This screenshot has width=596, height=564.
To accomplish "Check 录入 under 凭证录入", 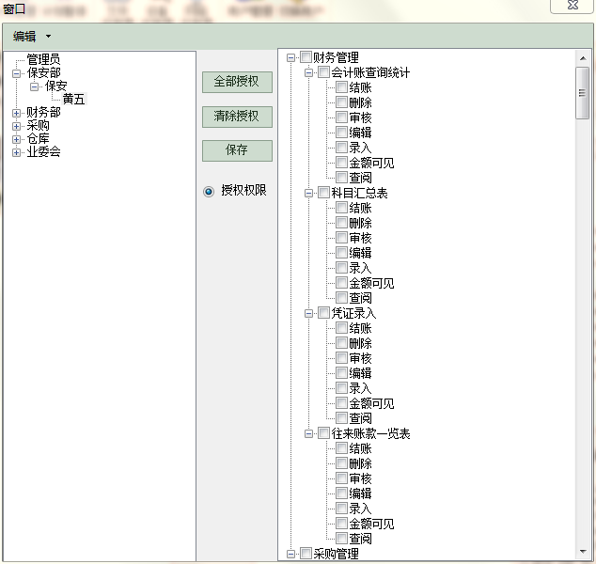I will (x=341, y=387).
